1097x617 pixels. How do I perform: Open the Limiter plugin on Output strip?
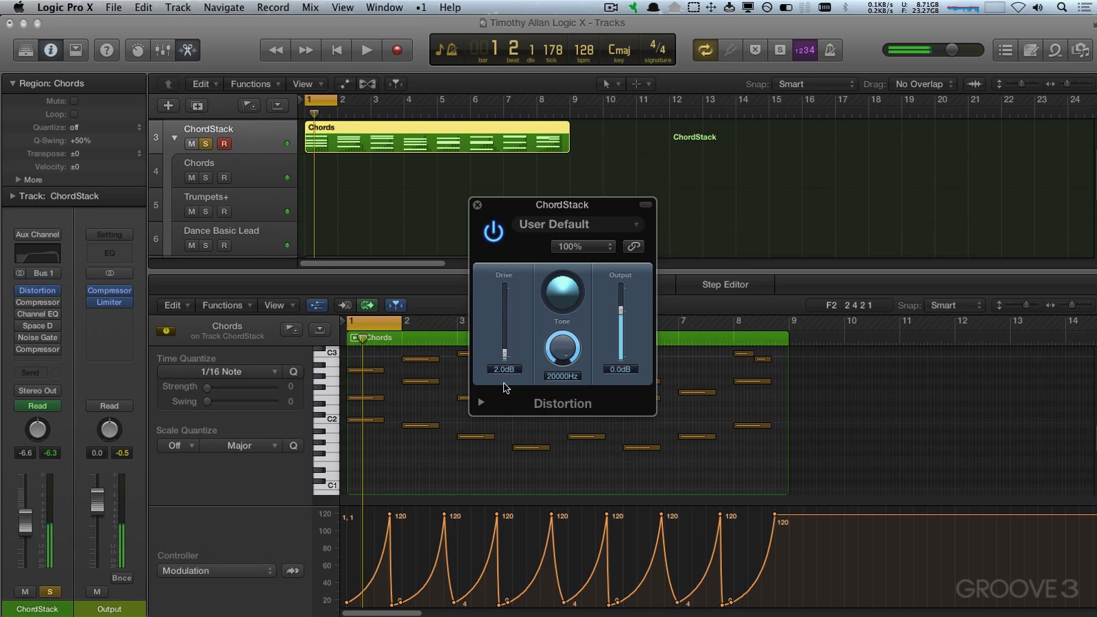(x=110, y=302)
